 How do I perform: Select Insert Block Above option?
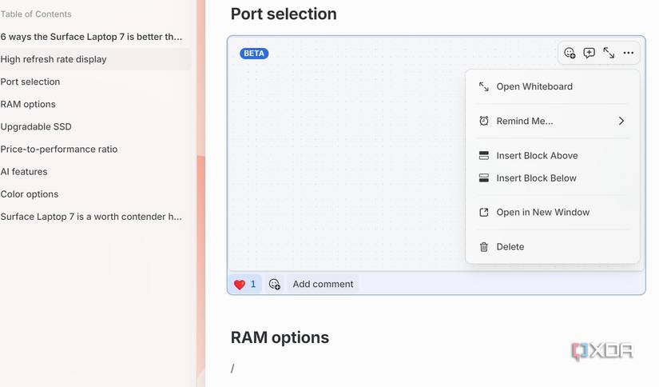click(x=553, y=156)
